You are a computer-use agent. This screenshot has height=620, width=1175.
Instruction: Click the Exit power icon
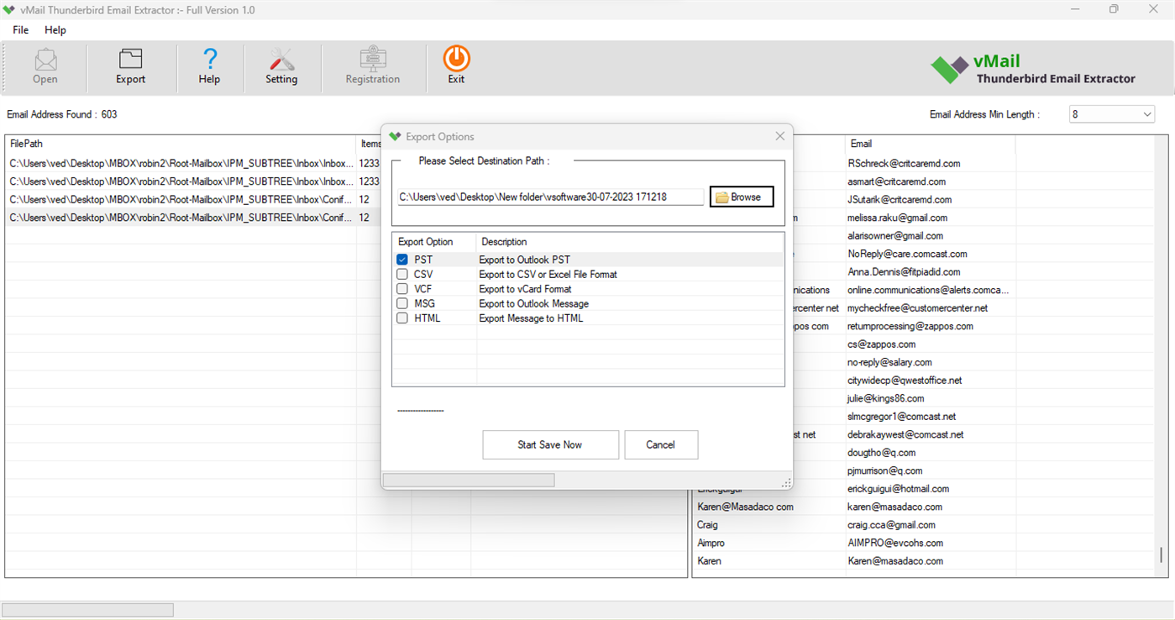click(455, 60)
